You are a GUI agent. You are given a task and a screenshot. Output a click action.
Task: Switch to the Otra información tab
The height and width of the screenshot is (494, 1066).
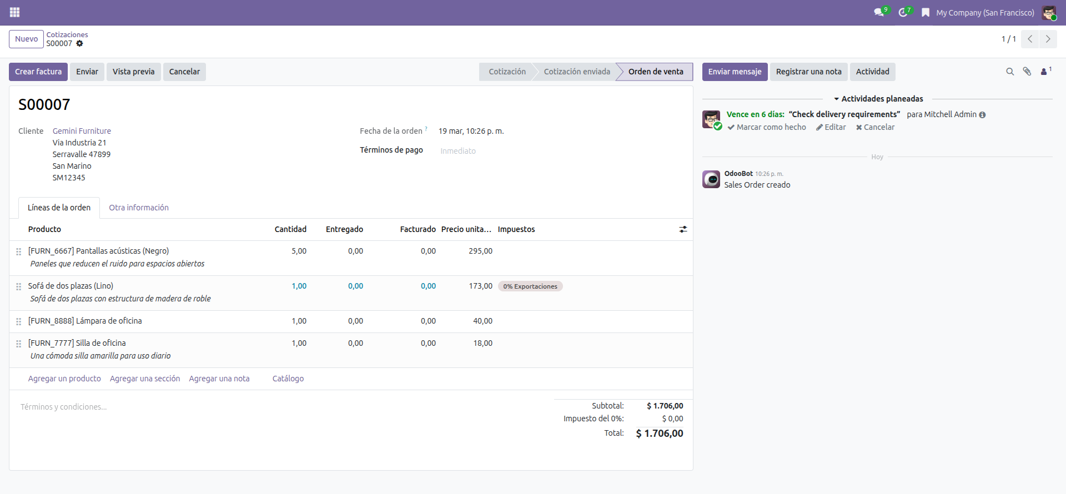coord(138,208)
